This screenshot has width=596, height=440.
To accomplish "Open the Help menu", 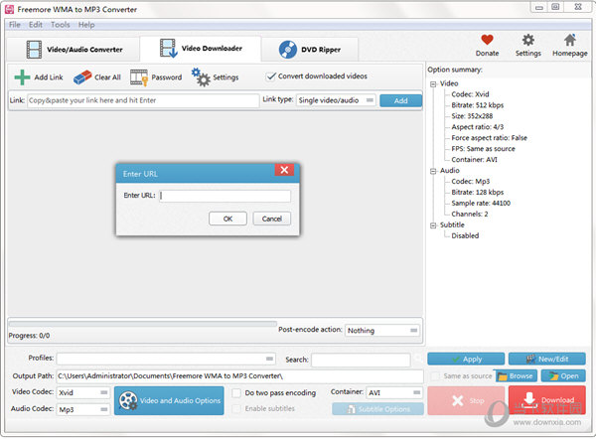I will (86, 25).
